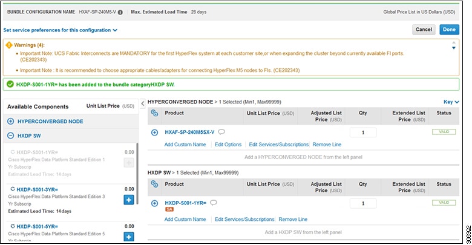Click 'Add a HXDP SW from the left panel' text
Image resolution: width=472 pixels, height=245 pixels.
pyautogui.click(x=303, y=232)
